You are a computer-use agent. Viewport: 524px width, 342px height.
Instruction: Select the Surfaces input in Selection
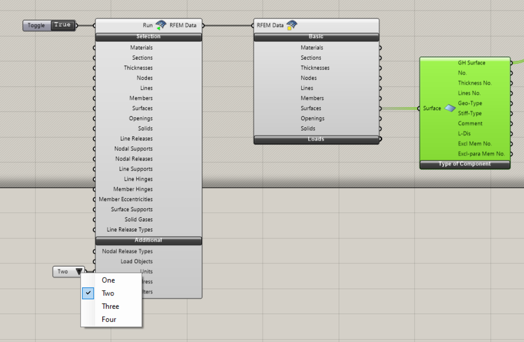pyautogui.click(x=142, y=109)
